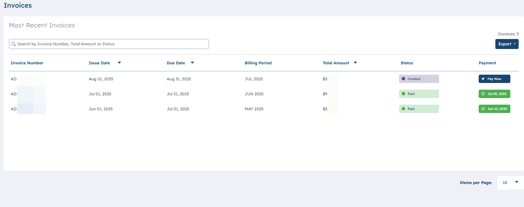Sort by Total Amount arrow
Image resolution: width=524 pixels, height=207 pixels.
coord(355,63)
